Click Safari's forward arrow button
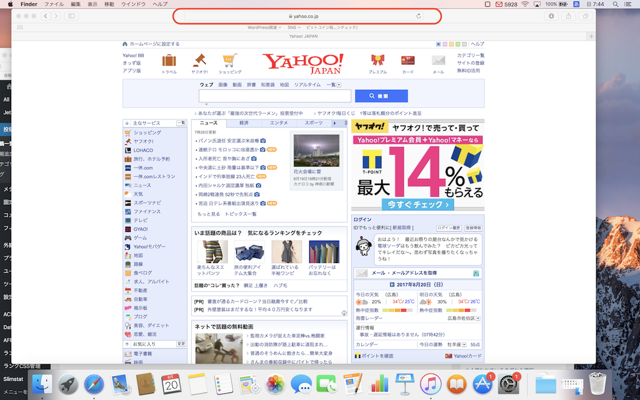This screenshot has height=400, width=640. tap(56, 16)
